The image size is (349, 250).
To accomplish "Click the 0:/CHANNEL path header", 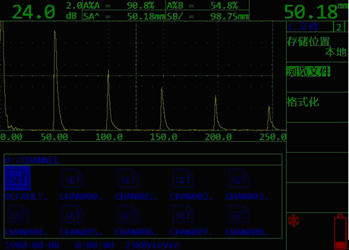I will tap(32, 160).
